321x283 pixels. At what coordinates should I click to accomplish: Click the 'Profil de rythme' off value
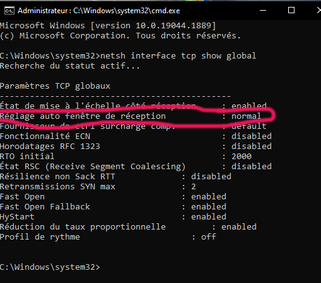[209, 237]
